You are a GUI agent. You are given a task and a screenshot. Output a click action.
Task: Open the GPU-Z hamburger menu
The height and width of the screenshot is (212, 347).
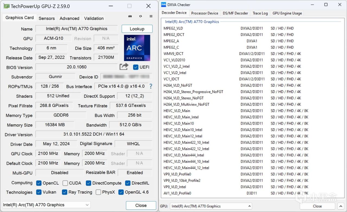151,16
